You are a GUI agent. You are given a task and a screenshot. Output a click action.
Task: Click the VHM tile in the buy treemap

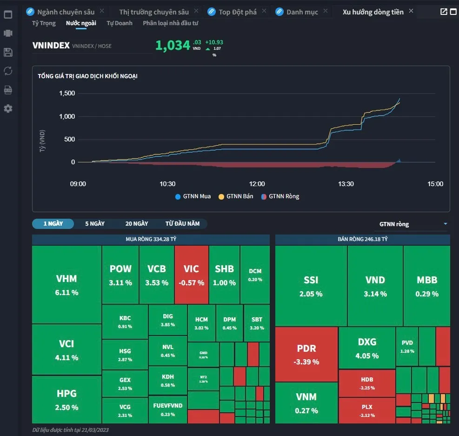pyautogui.click(x=67, y=284)
